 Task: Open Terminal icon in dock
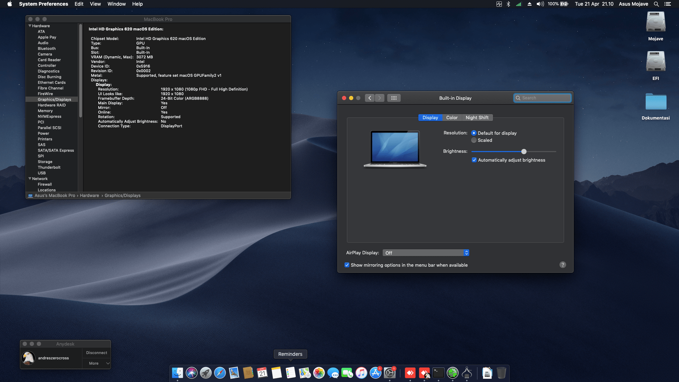tap(439, 373)
